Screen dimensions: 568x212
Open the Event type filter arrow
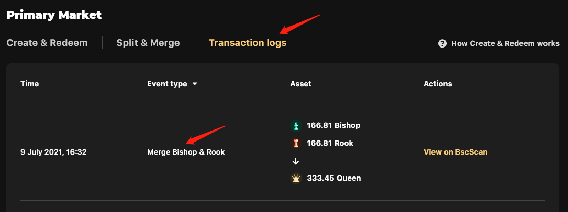(195, 84)
